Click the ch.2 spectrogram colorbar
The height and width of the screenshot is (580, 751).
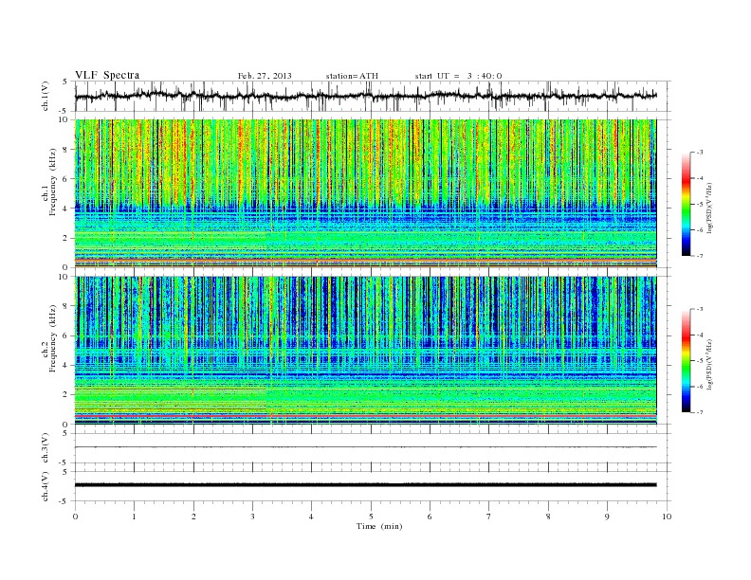point(686,360)
